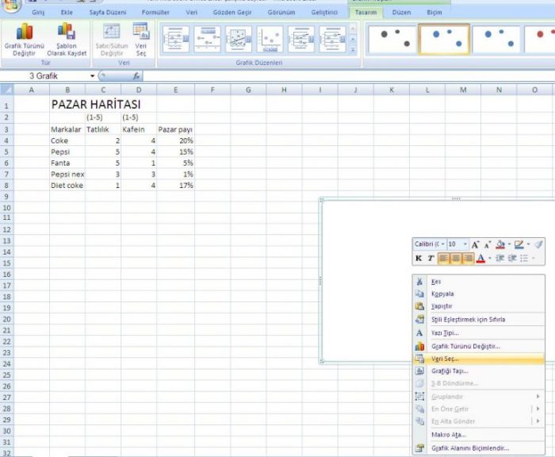
Task: Select the first chart layout thumbnail
Action: point(176,39)
